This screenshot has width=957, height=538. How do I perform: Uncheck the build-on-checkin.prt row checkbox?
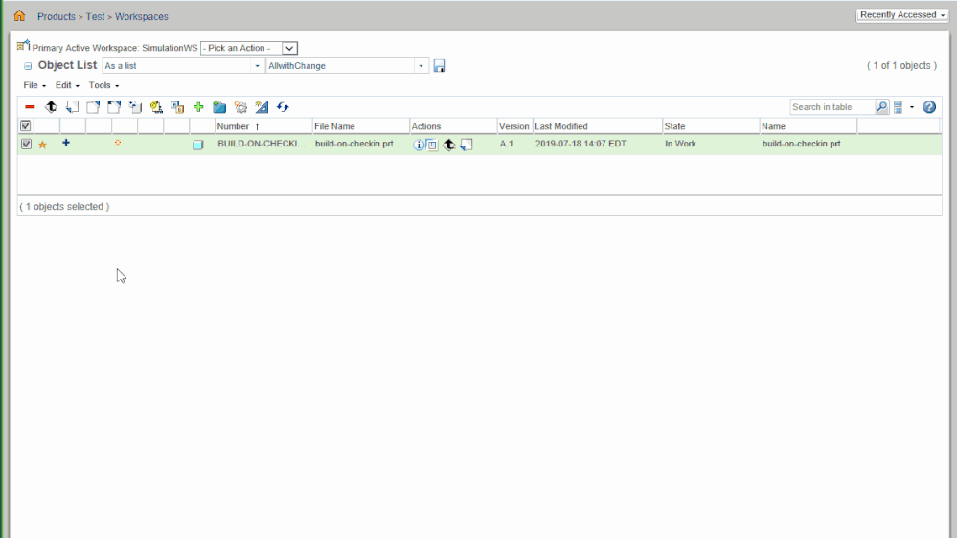coord(26,144)
